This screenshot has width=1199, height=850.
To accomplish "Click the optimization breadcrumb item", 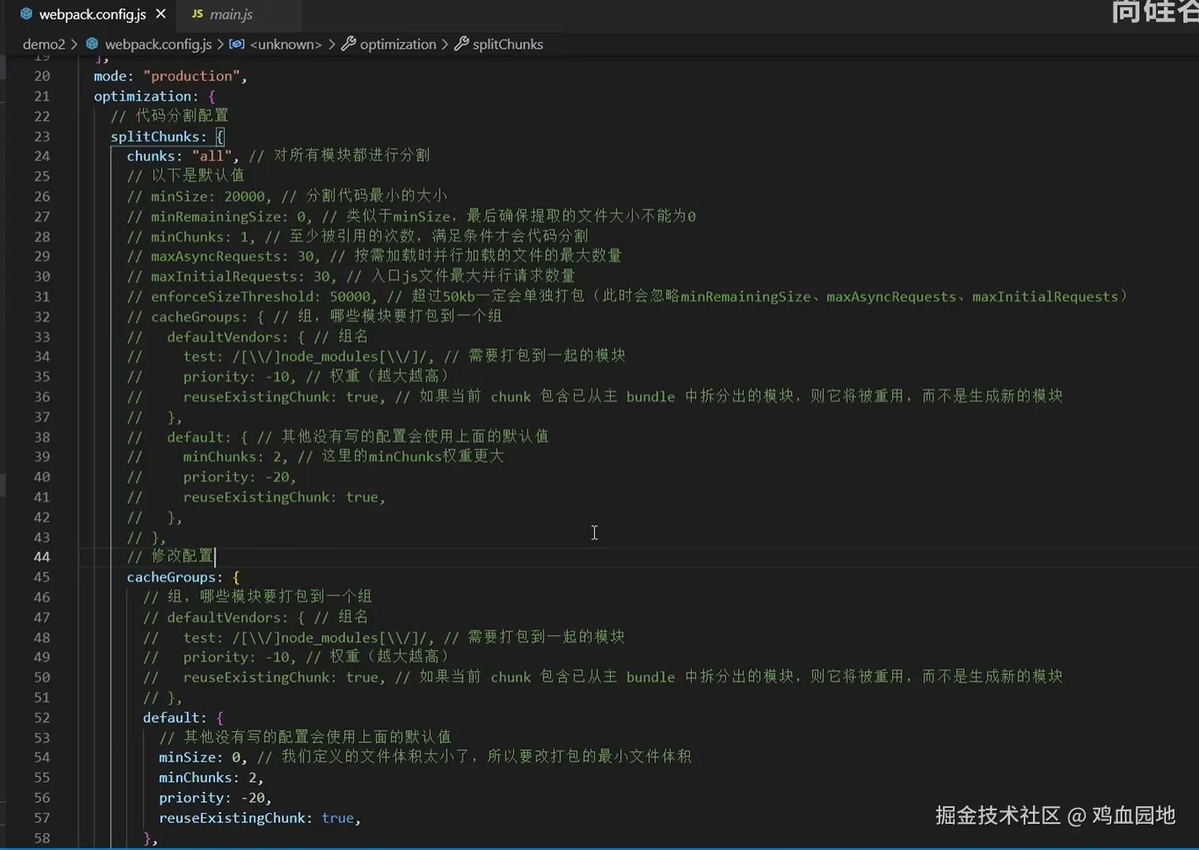I will coord(398,45).
